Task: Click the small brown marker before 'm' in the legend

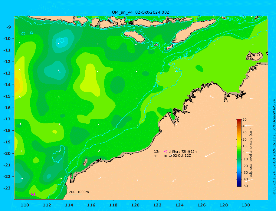Action: coord(155,156)
